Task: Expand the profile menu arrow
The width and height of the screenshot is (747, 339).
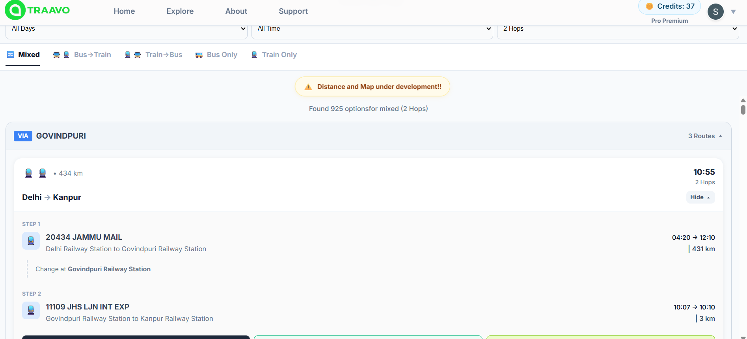Action: click(x=733, y=12)
